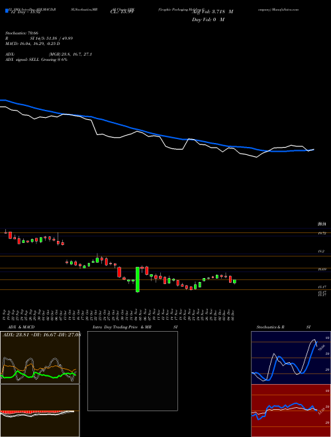The width and height of the screenshot is (331, 437).
Task: Click the '(MGR) 23.8, 16.7, 27.1' ADX values
Action: coord(70,54)
